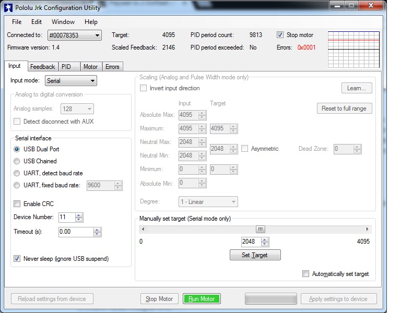Click the Set Target button
The width and height of the screenshot is (401, 313).
tap(255, 255)
